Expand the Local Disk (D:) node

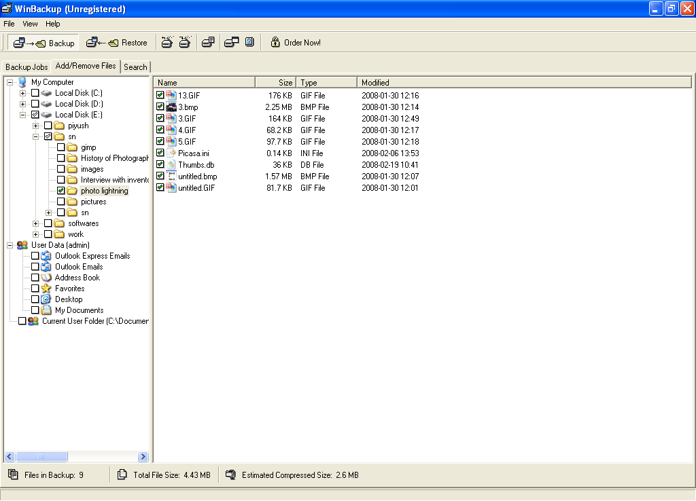[22, 104]
